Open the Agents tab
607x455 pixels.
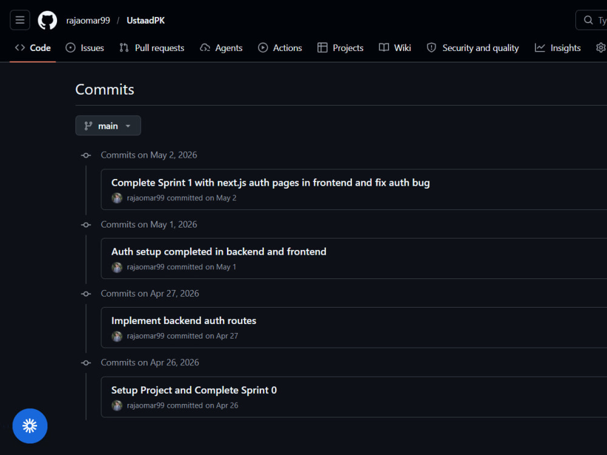(x=221, y=47)
